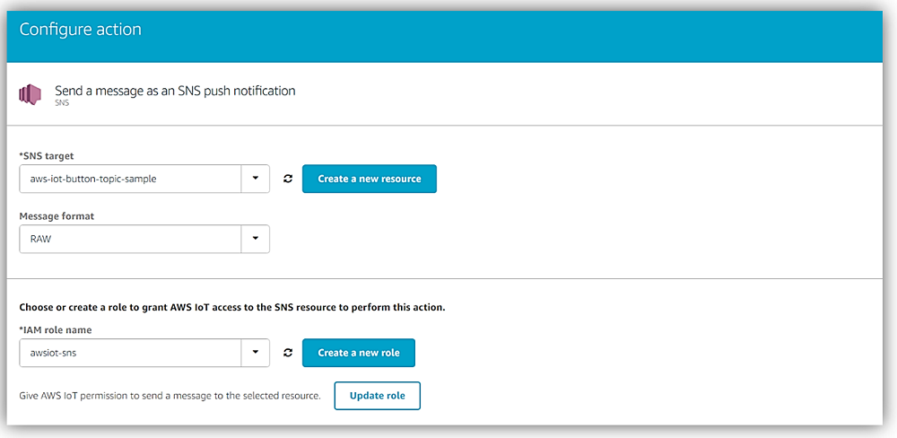Viewport: 897px width, 438px height.
Task: Select the SNS push notification heading text
Action: (x=175, y=91)
